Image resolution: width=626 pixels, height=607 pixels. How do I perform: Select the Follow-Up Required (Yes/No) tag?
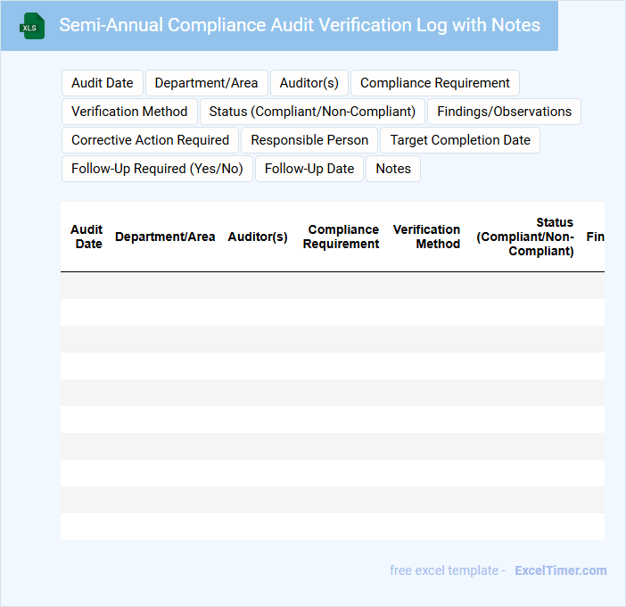click(157, 169)
